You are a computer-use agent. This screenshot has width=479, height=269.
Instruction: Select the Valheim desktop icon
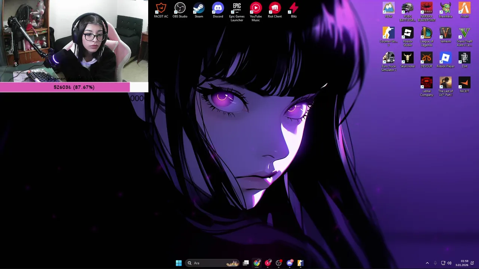445,35
